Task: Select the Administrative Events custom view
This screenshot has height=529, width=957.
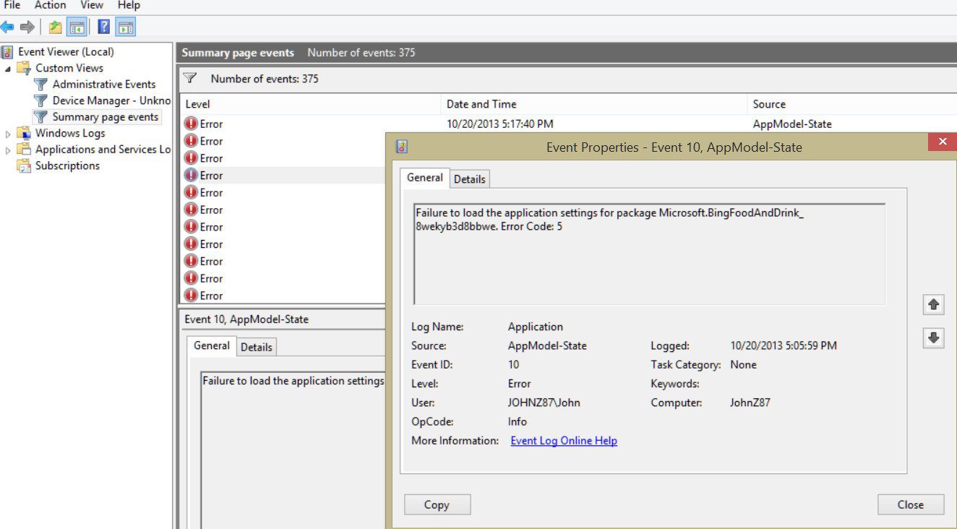Action: (103, 84)
